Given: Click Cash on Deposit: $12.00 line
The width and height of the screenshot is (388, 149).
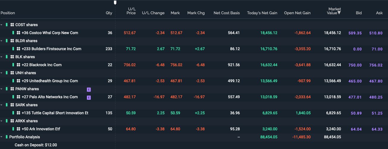Looking at the screenshot, I should point(36,145).
